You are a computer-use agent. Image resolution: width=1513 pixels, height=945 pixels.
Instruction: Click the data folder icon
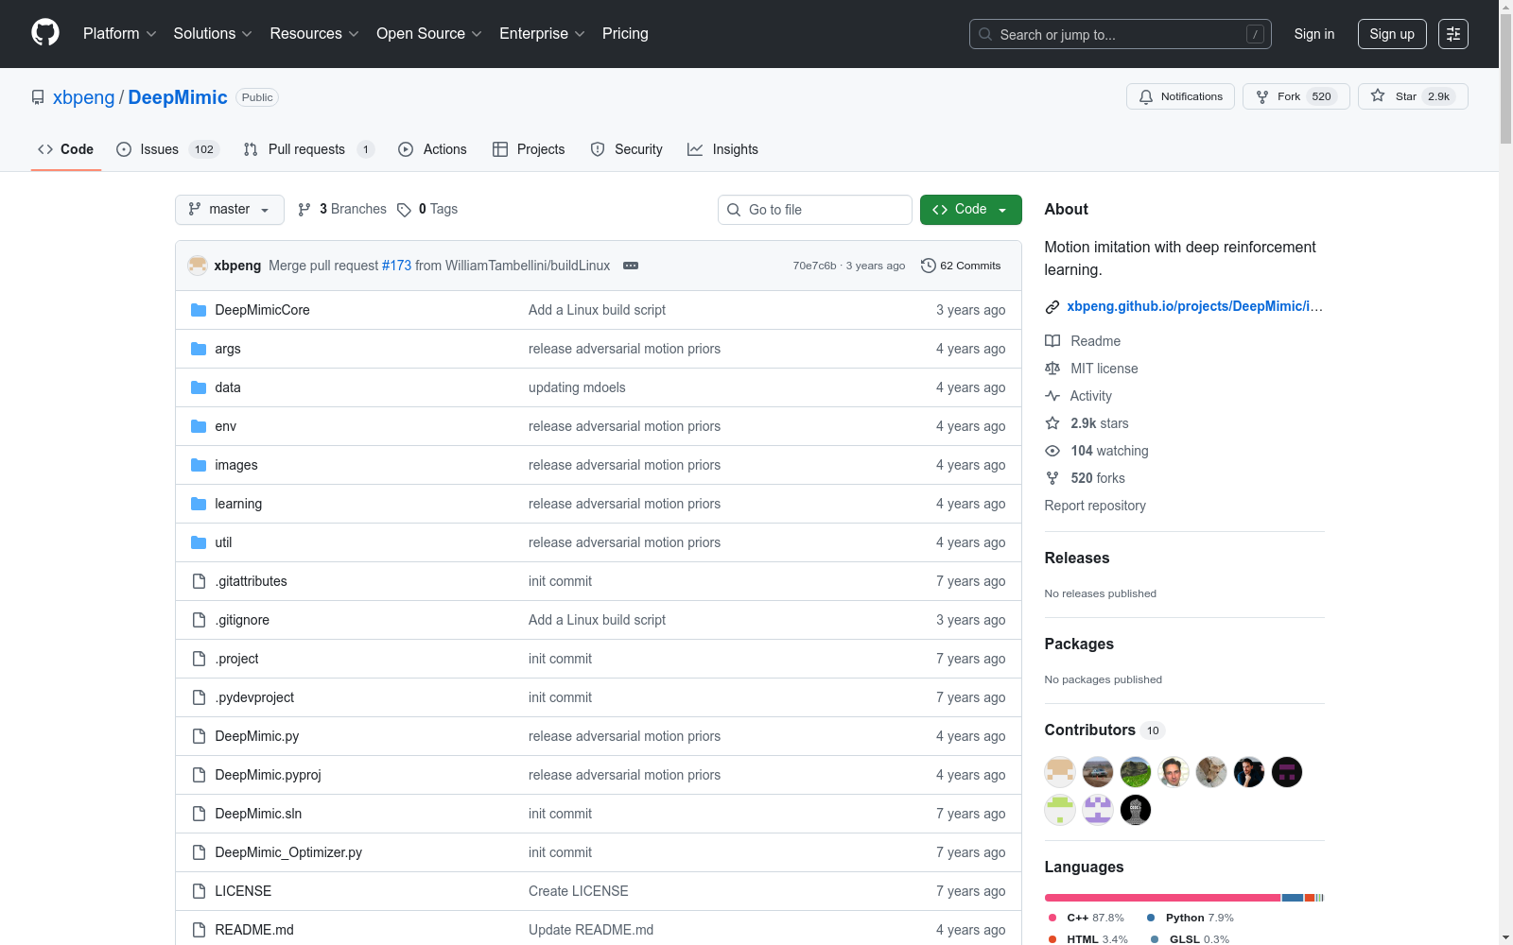coord(199,387)
